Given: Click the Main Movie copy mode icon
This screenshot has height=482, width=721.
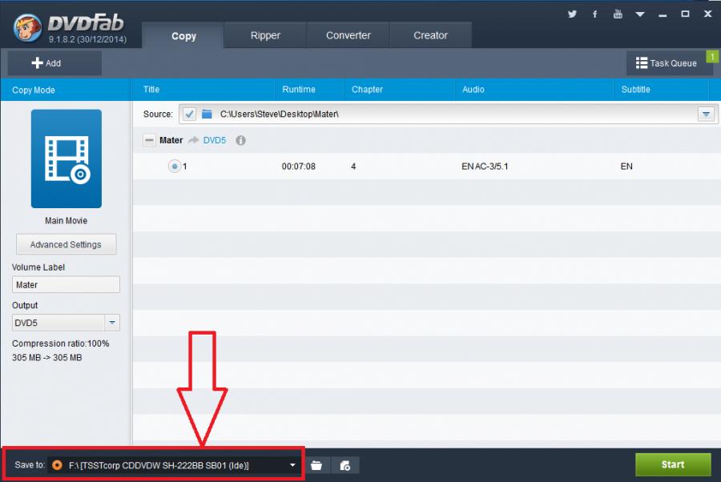Looking at the screenshot, I should coord(66,159).
